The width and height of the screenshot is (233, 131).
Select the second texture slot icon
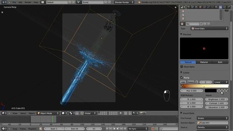[x=183, y=15]
